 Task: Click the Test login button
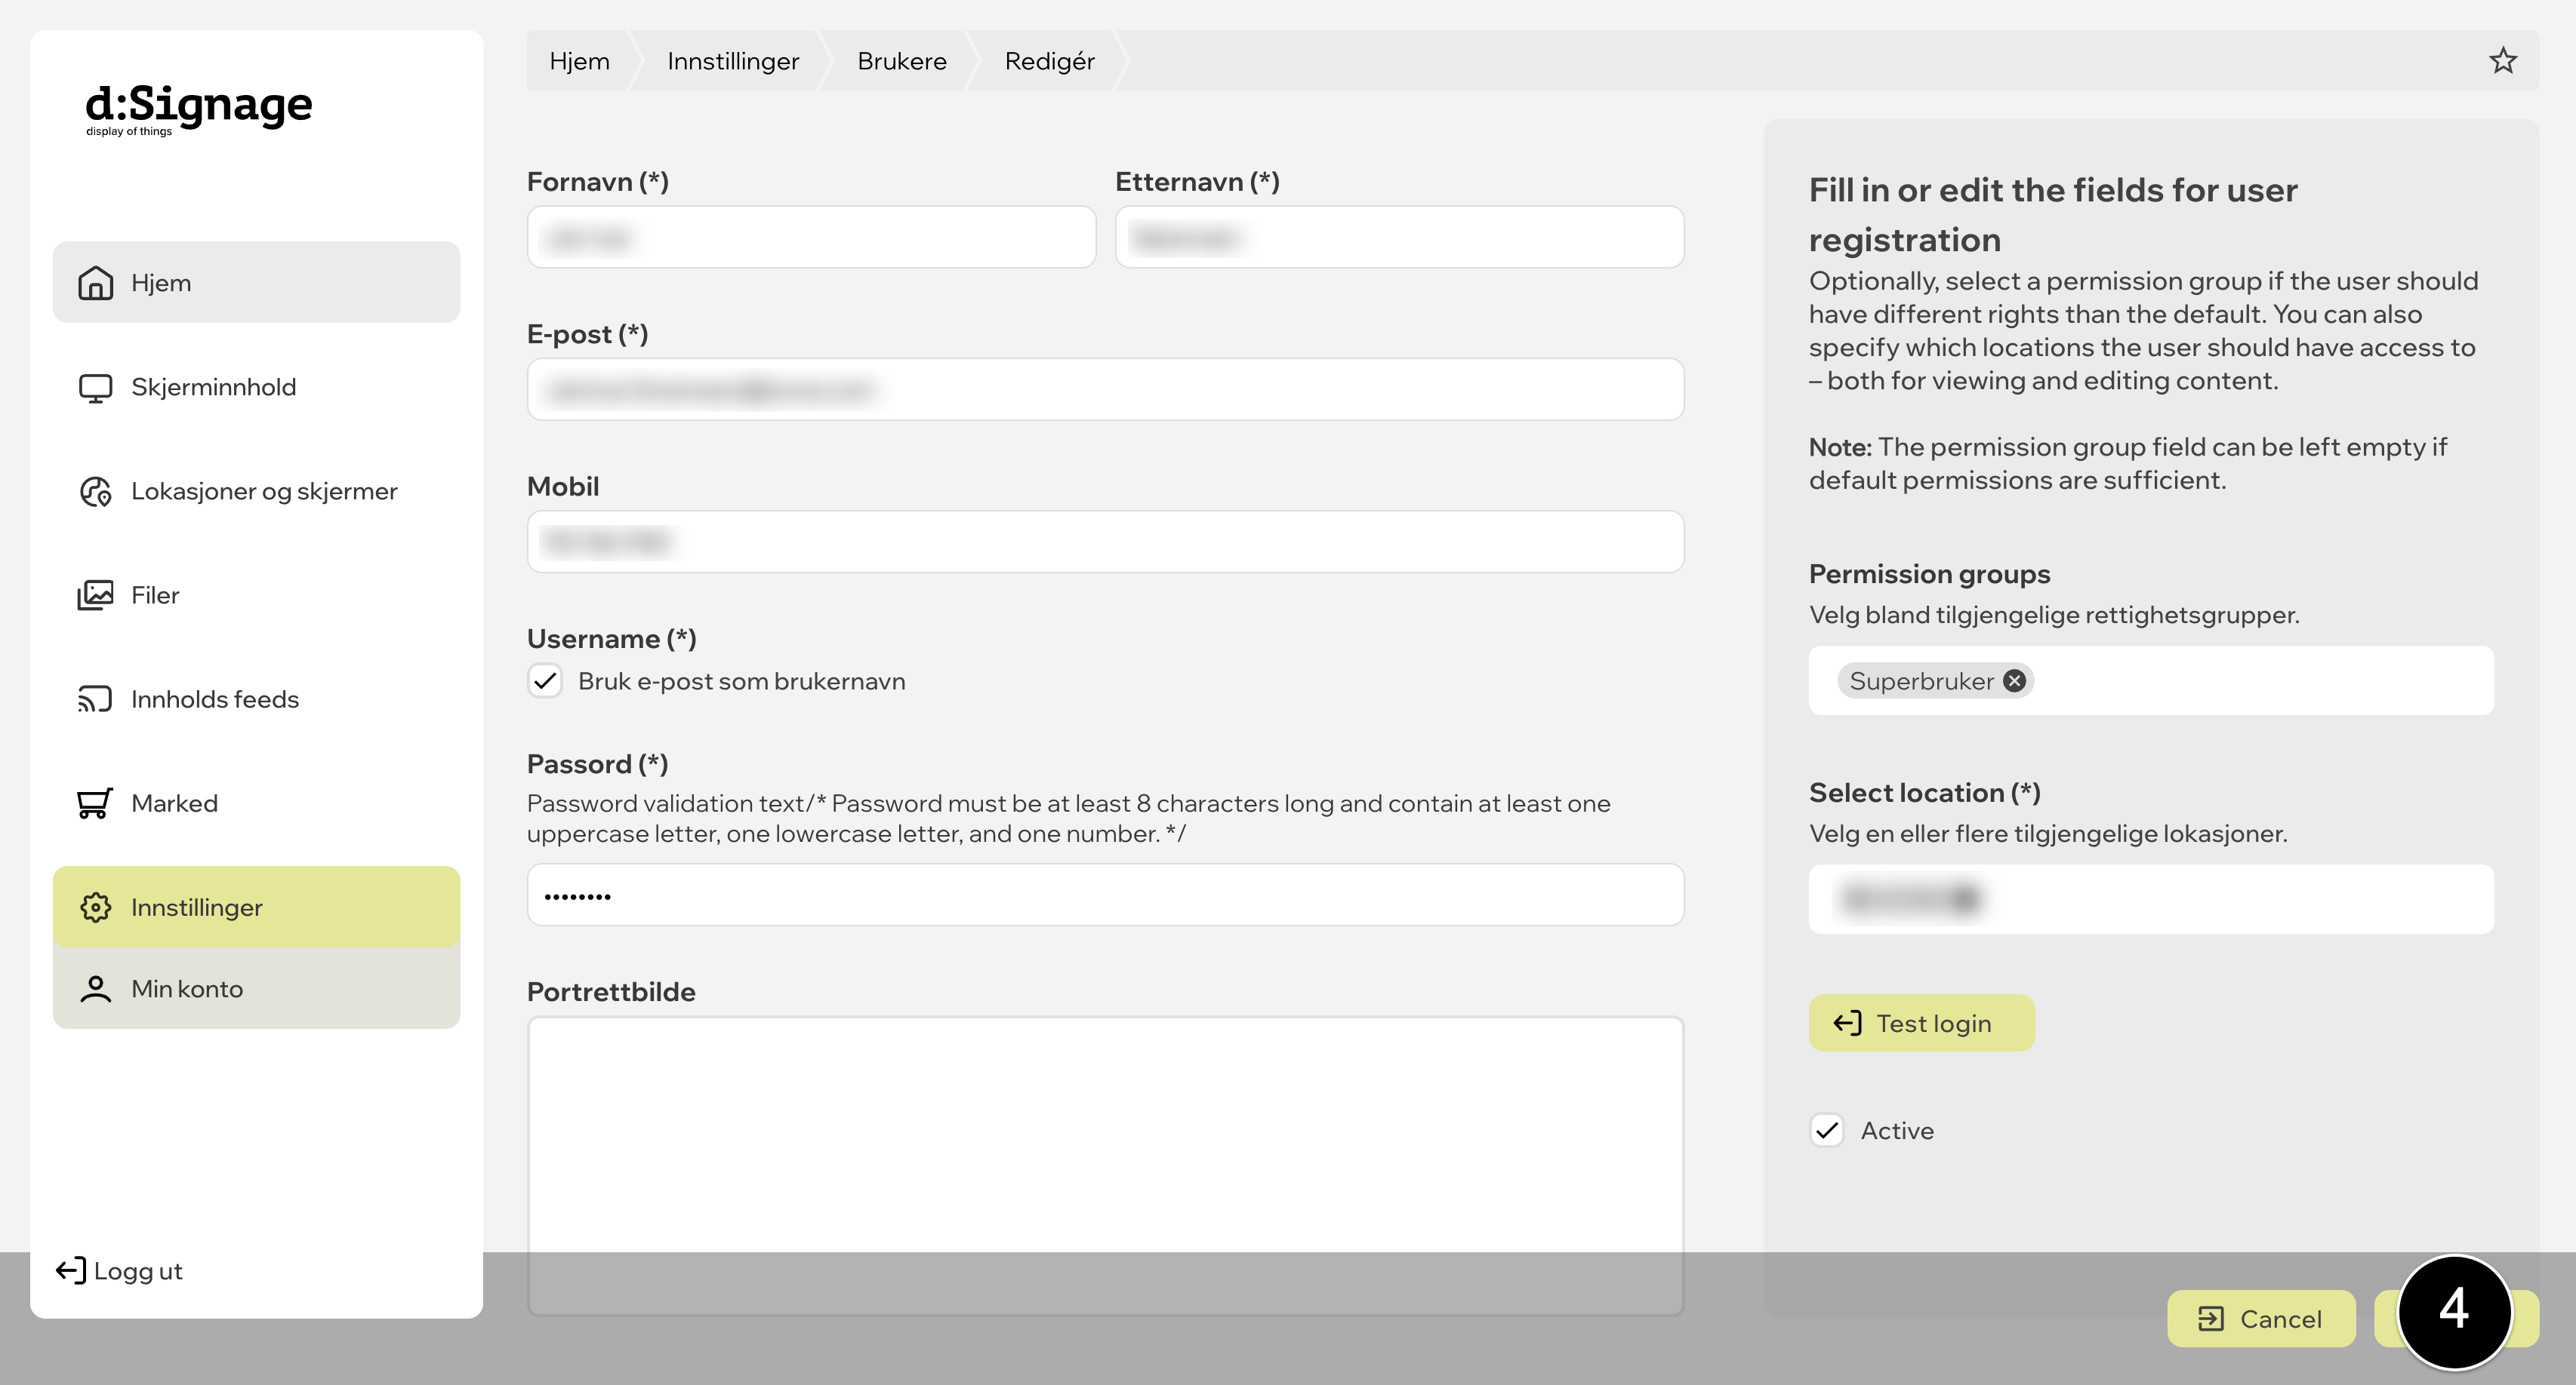point(1921,1022)
